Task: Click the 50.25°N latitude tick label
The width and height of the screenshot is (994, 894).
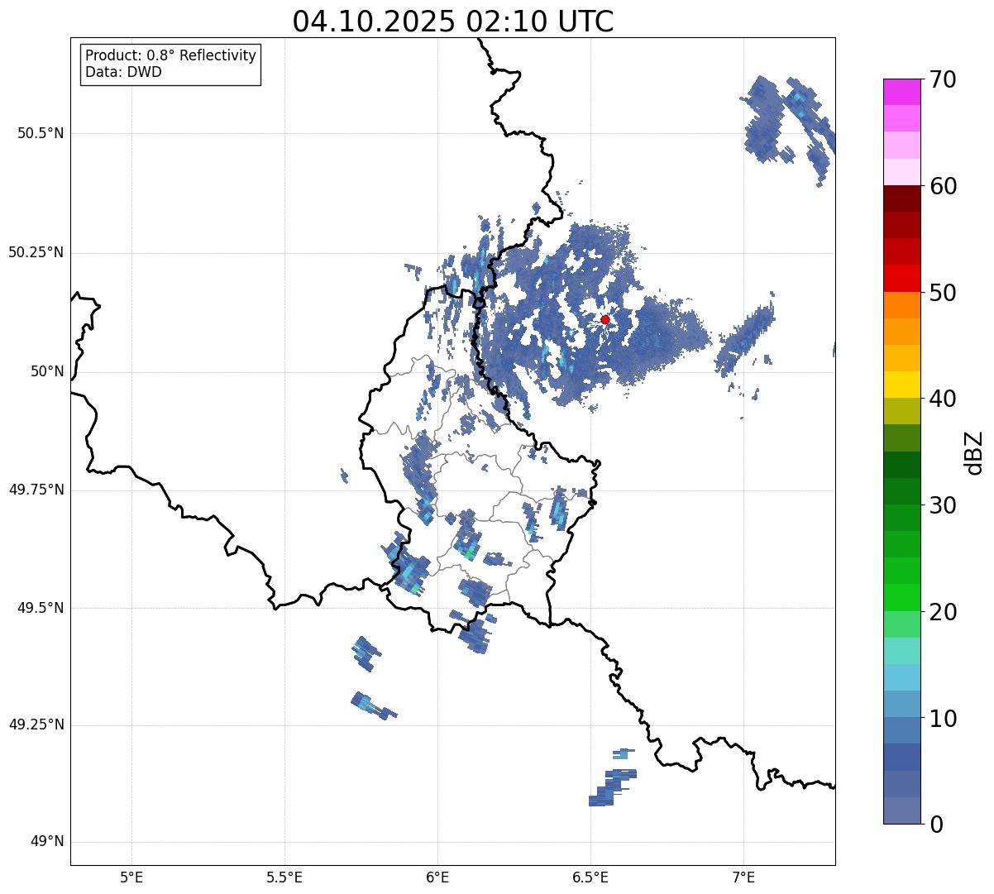Action: coord(36,253)
